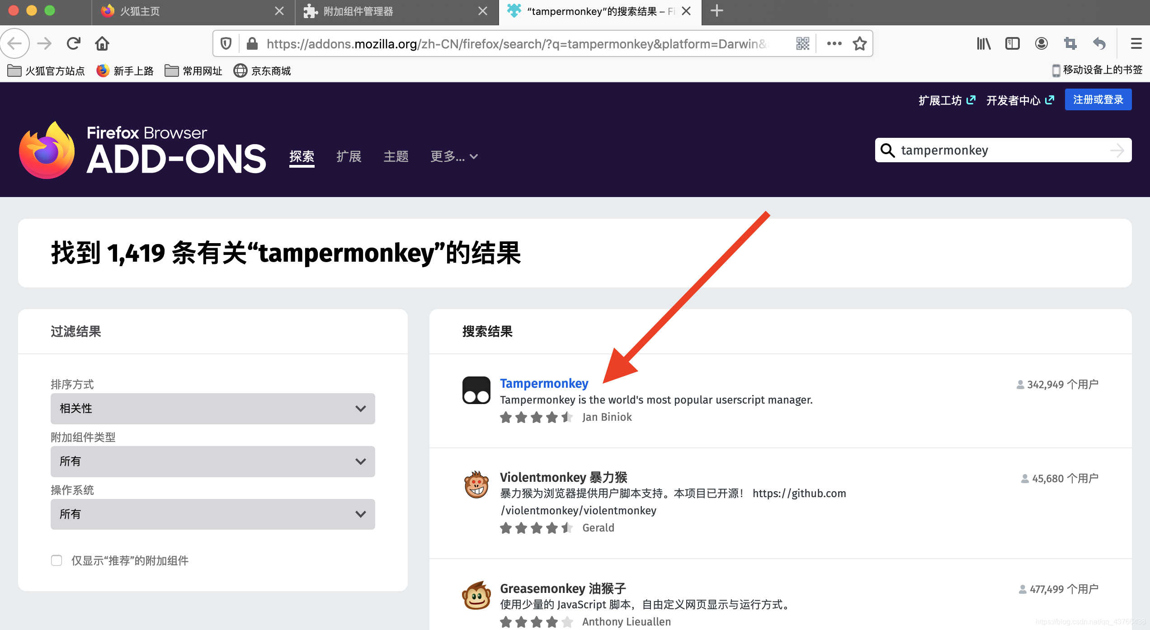This screenshot has width=1150, height=630.
Task: Reload the current page
Action: (x=74, y=44)
